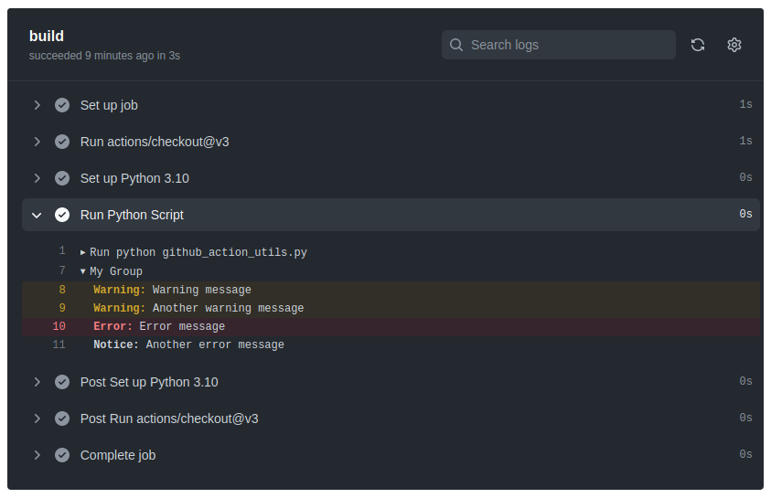
Task: Click line number 8 of the warning log
Action: 61,290
